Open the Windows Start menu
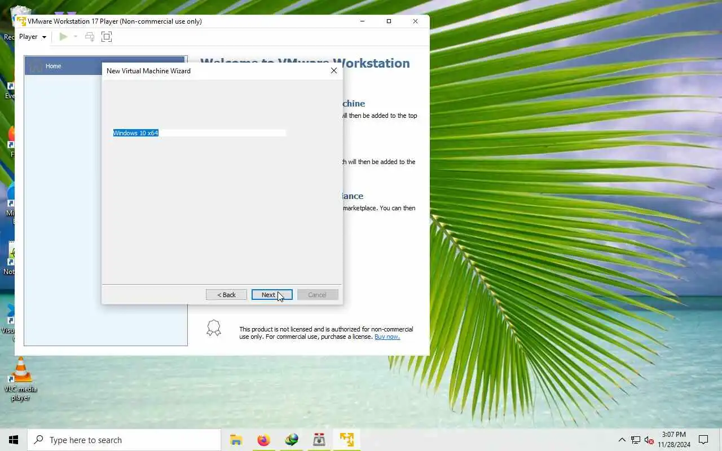 click(x=14, y=440)
